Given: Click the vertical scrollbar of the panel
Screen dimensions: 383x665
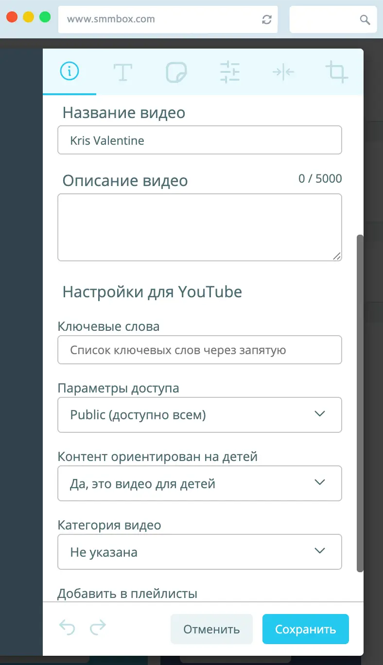Looking at the screenshot, I should click(x=360, y=403).
